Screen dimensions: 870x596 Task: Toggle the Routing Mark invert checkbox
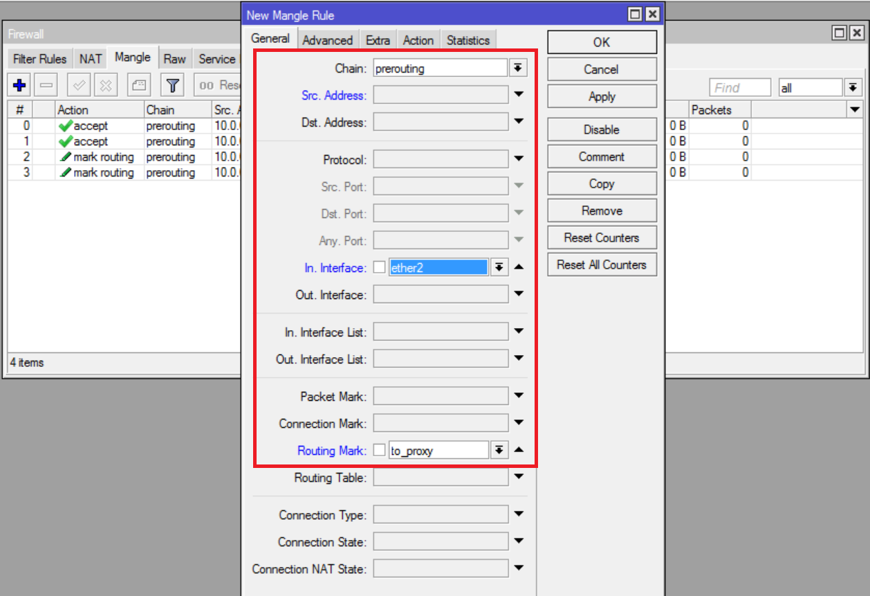(x=379, y=450)
